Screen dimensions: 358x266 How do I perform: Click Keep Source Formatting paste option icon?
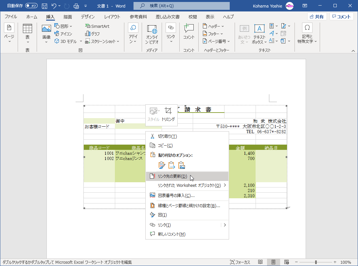click(x=162, y=165)
